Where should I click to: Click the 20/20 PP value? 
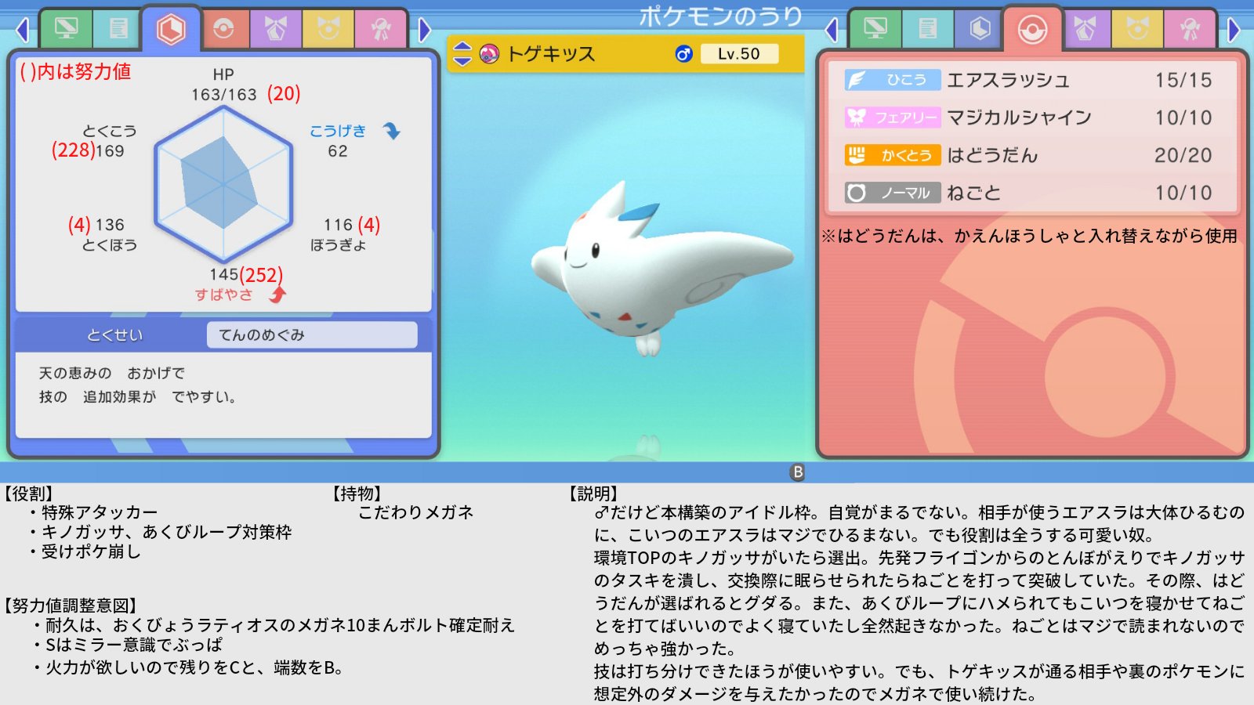tap(1183, 155)
